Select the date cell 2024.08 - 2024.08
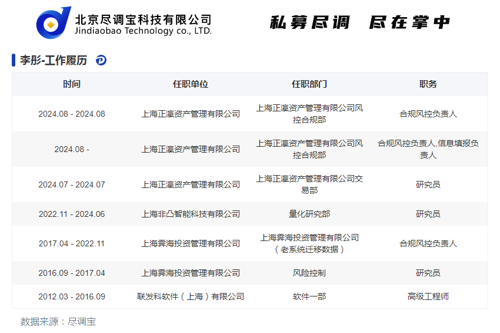 tap(72, 114)
